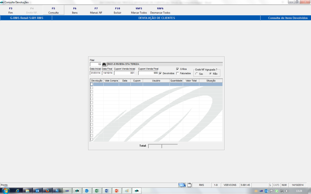Screen dimensions: 311x194
Task: Tick the checkbox in the highlighted first grid row
Action: 92,84
